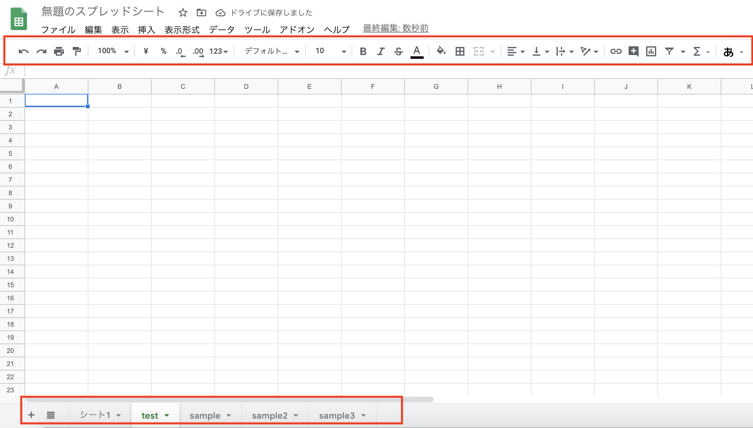Insert a comment with plus bubble icon
Screen dimensions: 753x428
(x=633, y=51)
